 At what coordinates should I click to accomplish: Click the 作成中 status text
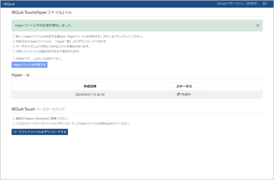[x=186, y=95]
